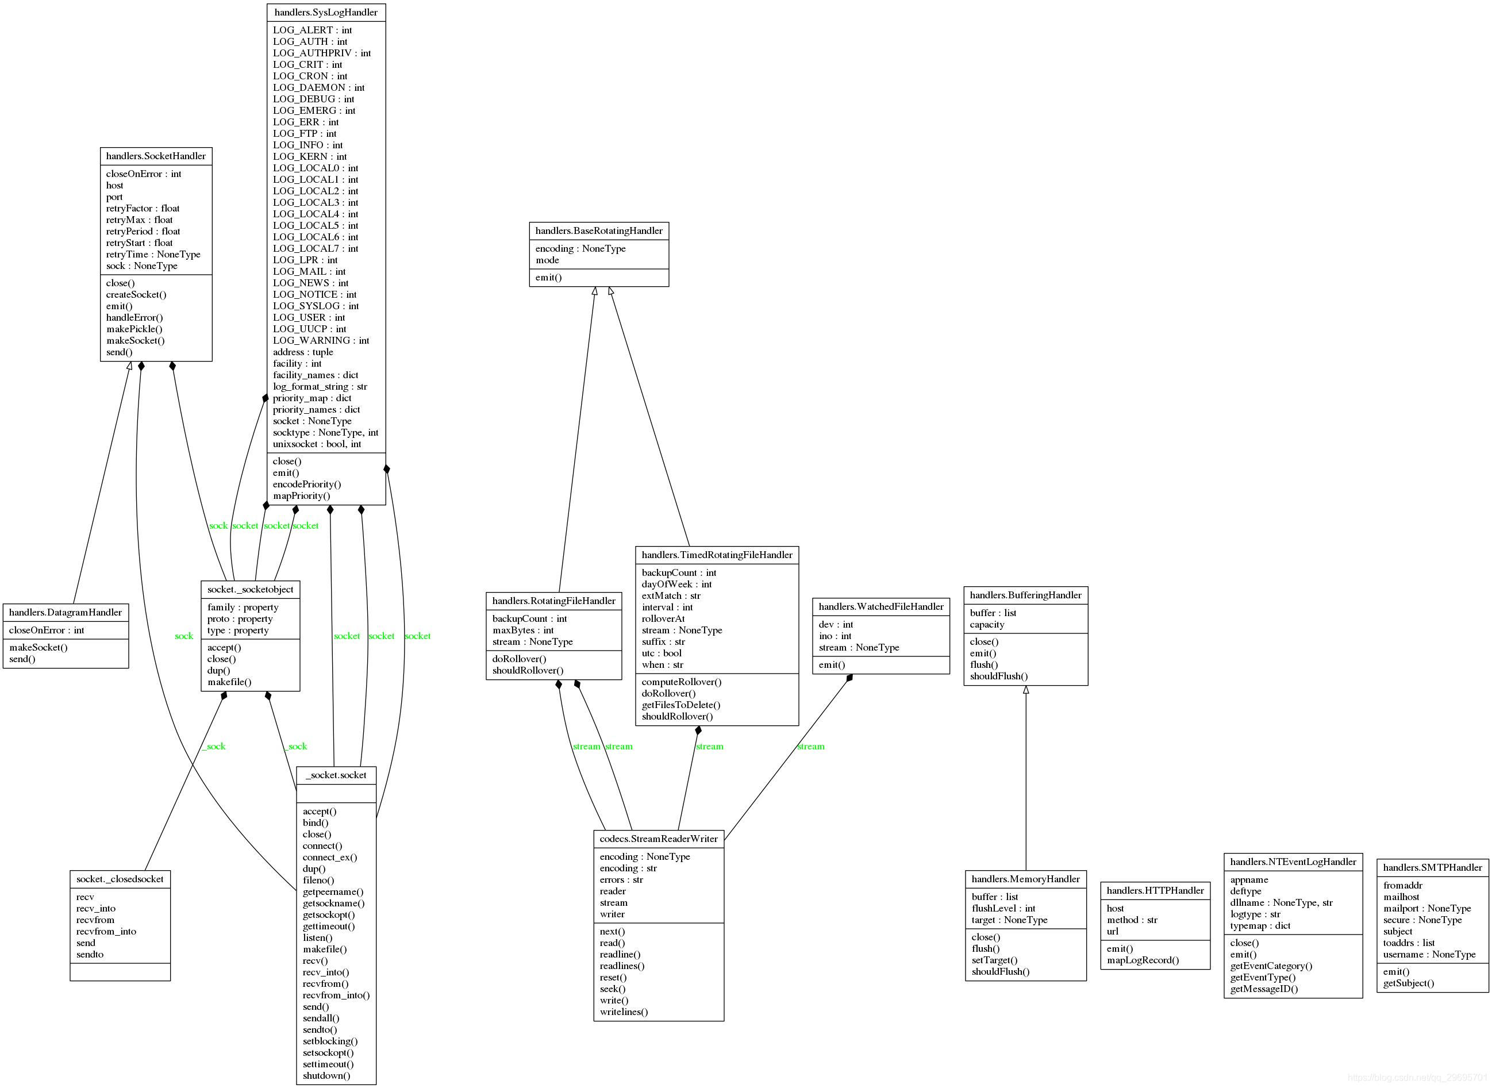This screenshot has width=1492, height=1088.
Task: Select the method : str attribute
Action: click(1132, 920)
